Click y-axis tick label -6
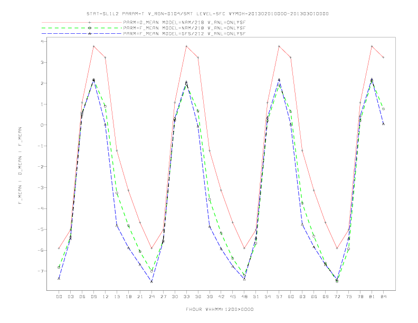The image size is (418, 323). [41, 250]
